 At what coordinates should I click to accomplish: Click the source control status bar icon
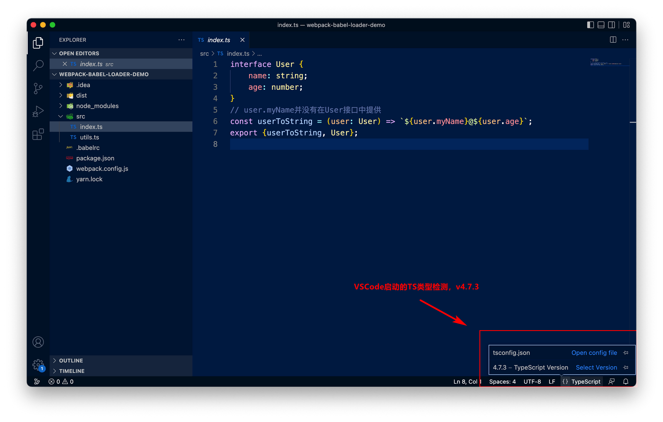click(x=37, y=381)
